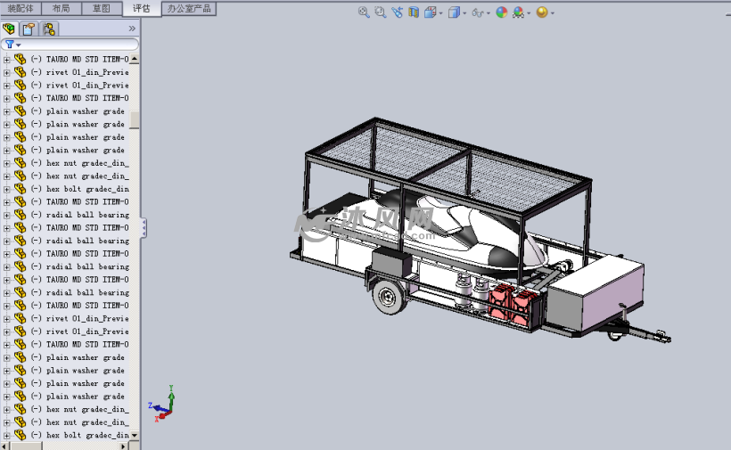Click the horizontal scrollbar left arrow
Screen dimensions: 731x450
click(4, 446)
